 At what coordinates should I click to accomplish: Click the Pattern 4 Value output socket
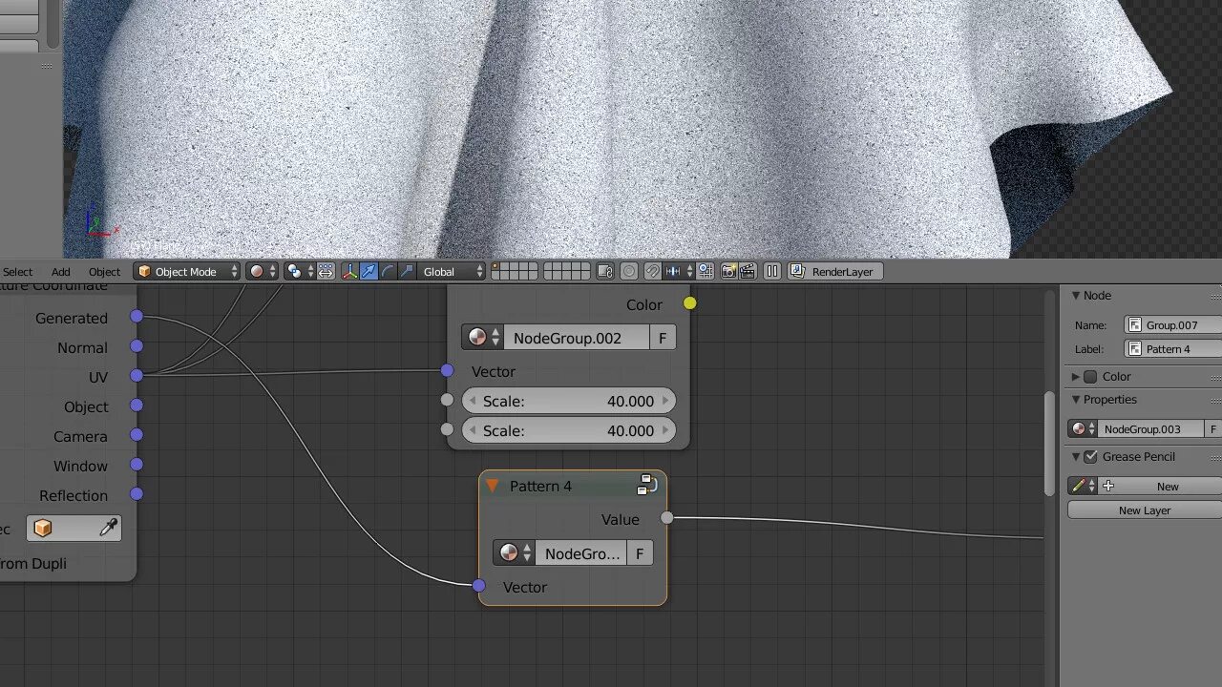point(666,518)
